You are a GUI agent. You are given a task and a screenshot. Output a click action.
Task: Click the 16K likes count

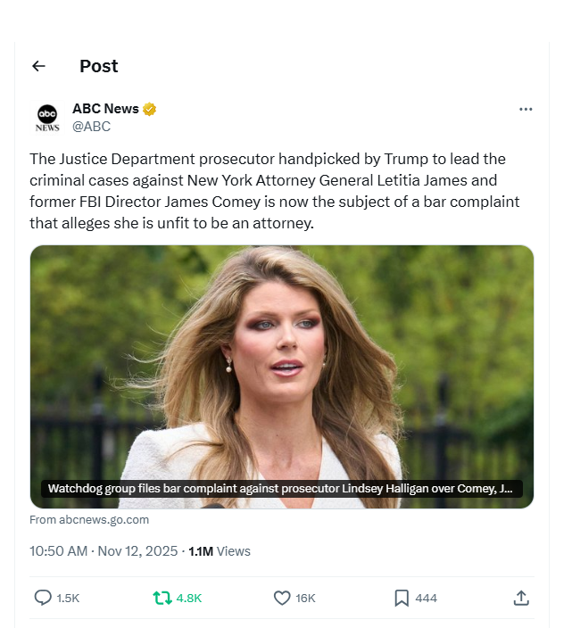306,598
